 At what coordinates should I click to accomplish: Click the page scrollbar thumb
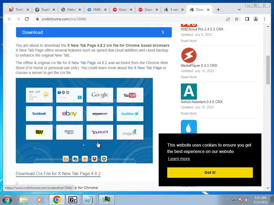pos(268,70)
